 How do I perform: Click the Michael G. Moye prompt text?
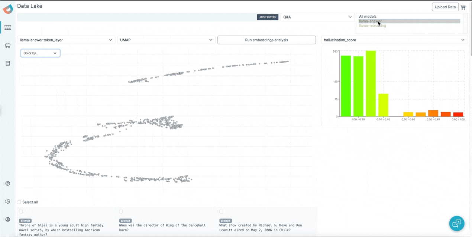click(261, 227)
